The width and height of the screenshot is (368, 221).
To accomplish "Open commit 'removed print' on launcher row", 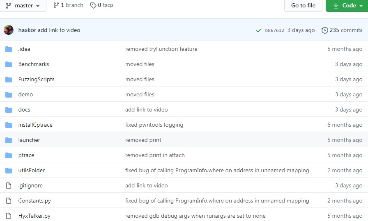I will (143, 140).
